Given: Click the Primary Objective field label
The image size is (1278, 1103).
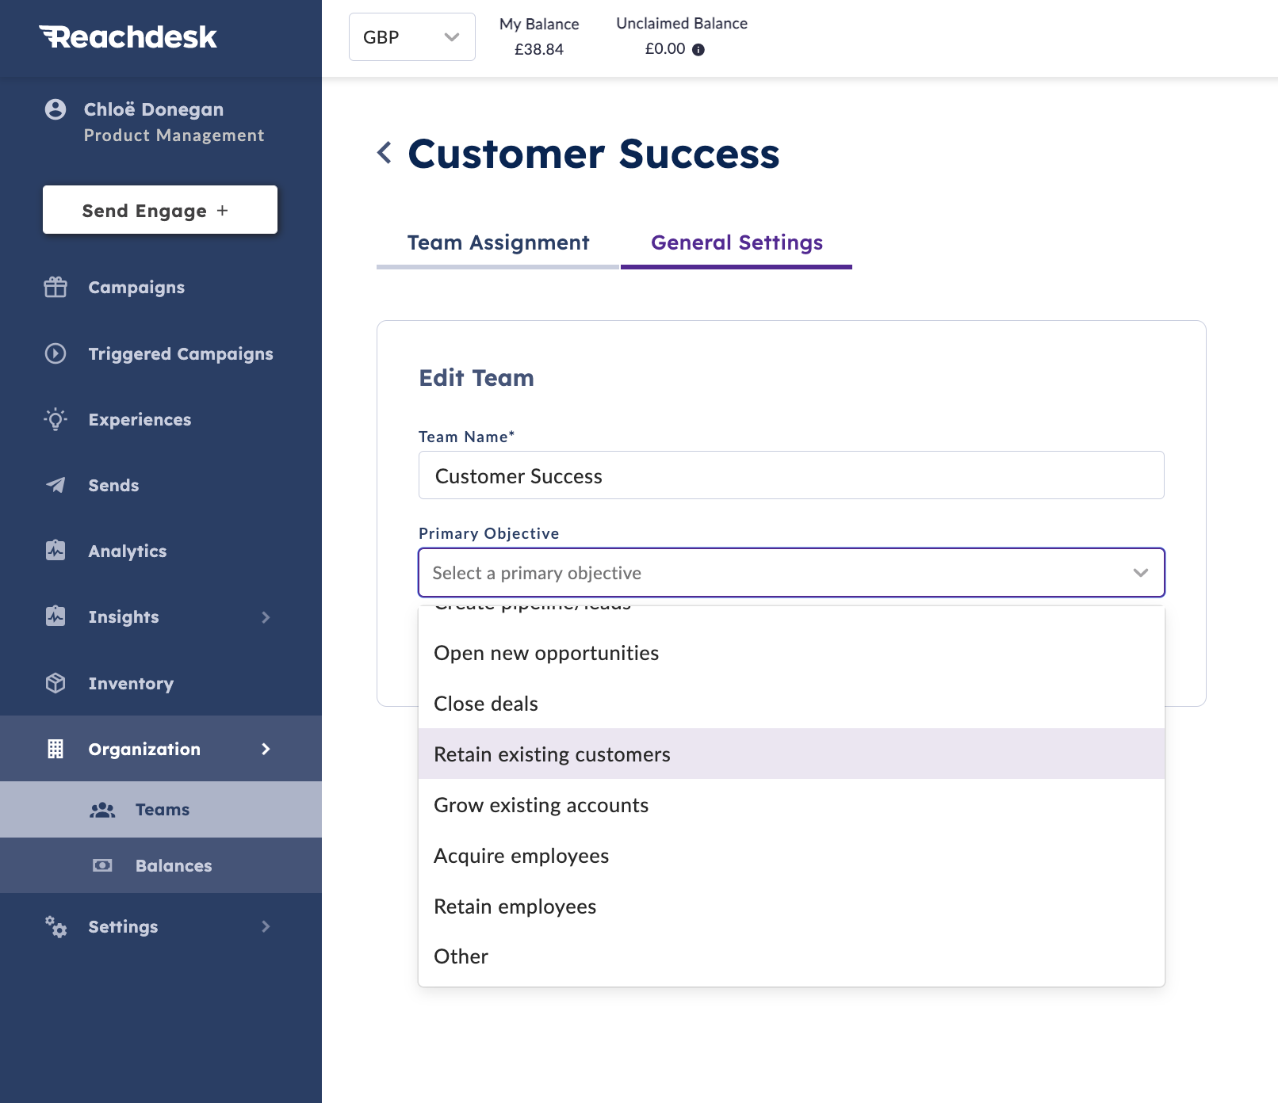Looking at the screenshot, I should pyautogui.click(x=489, y=533).
